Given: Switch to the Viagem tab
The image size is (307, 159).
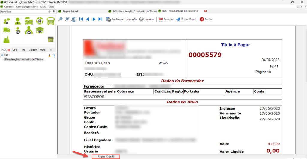Looking at the screenshot, I should 33,50.
